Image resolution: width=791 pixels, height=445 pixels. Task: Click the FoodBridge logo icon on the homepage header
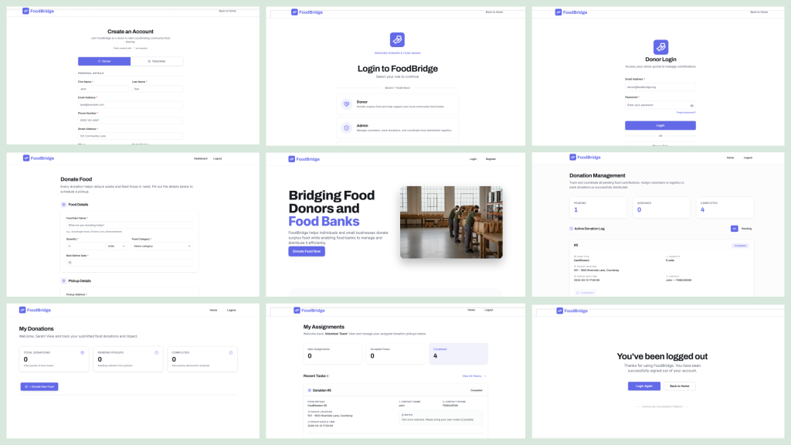pos(292,158)
